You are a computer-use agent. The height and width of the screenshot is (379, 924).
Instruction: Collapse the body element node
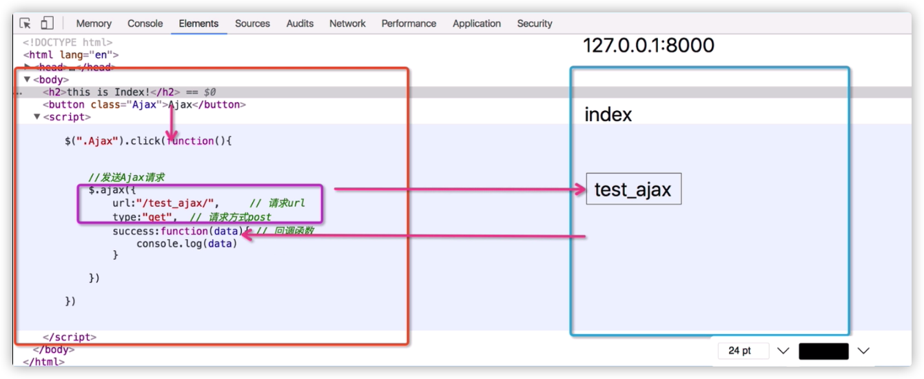tap(27, 80)
